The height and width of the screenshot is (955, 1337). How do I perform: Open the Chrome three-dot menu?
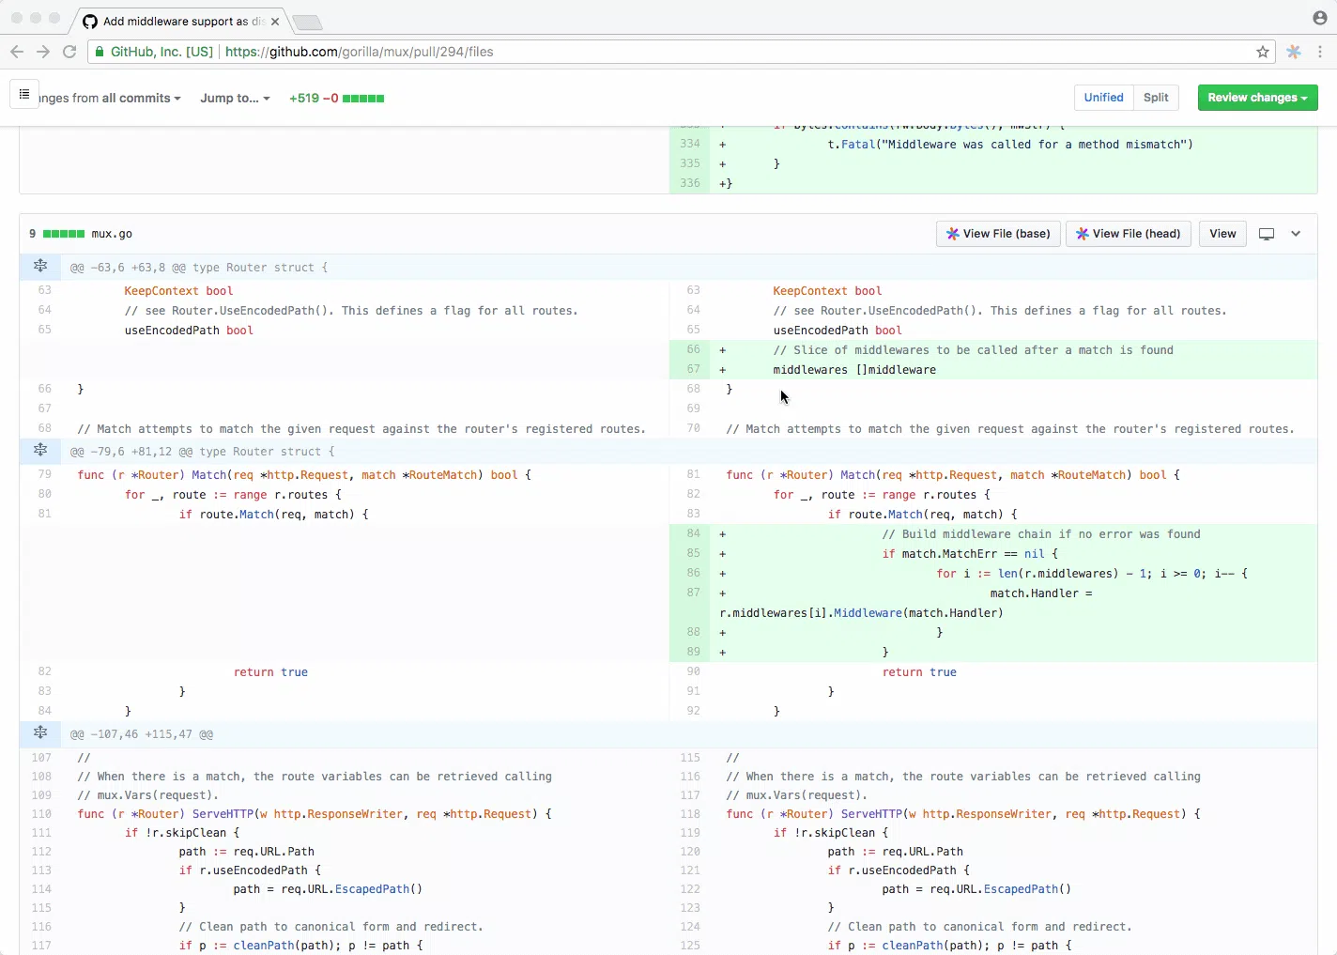point(1320,52)
